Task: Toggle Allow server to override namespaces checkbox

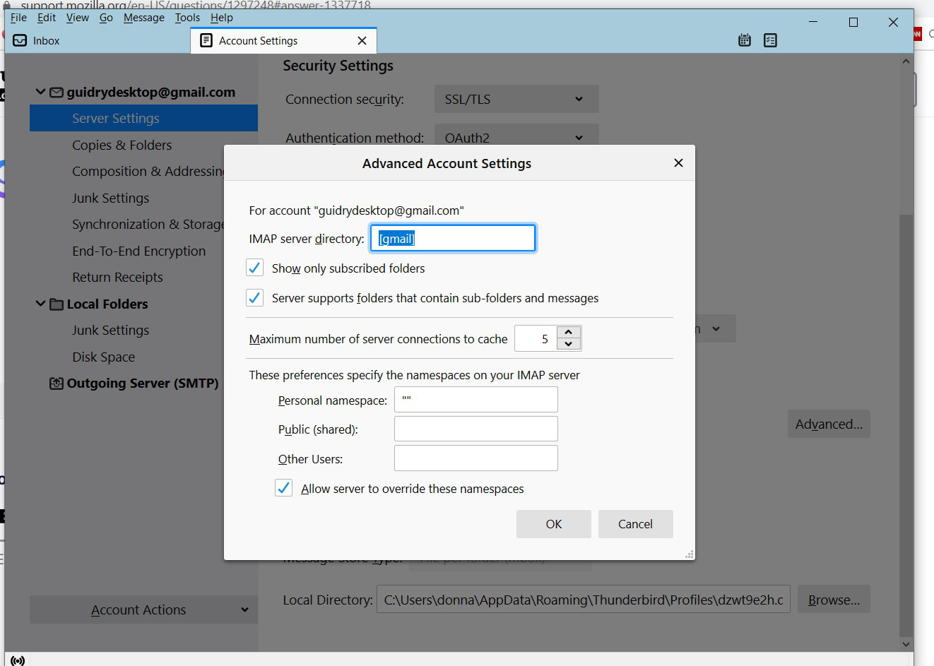Action: click(283, 488)
